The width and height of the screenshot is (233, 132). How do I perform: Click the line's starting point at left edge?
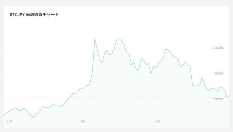(x=5, y=115)
